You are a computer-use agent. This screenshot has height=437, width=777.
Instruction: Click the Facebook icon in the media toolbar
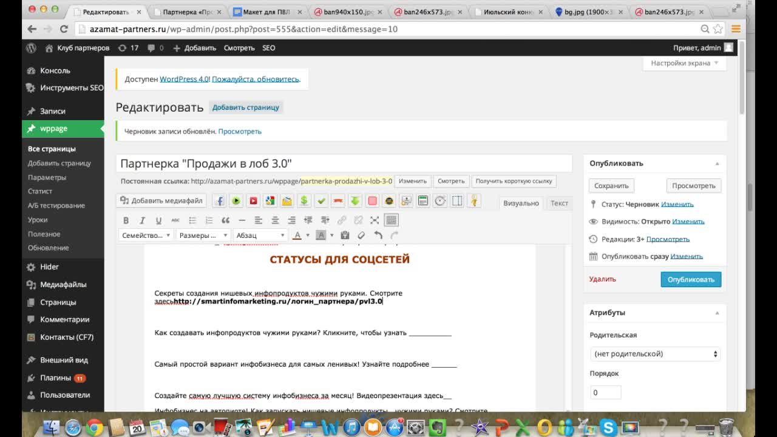[219, 201]
